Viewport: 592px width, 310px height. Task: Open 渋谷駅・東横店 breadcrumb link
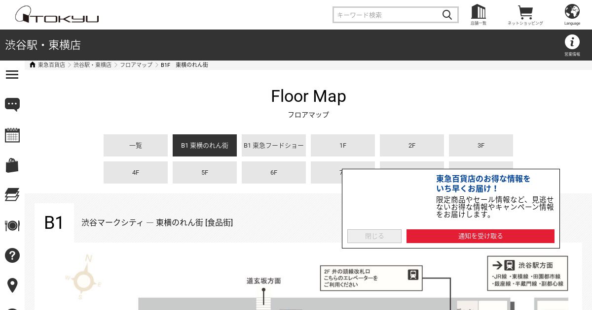coord(93,65)
